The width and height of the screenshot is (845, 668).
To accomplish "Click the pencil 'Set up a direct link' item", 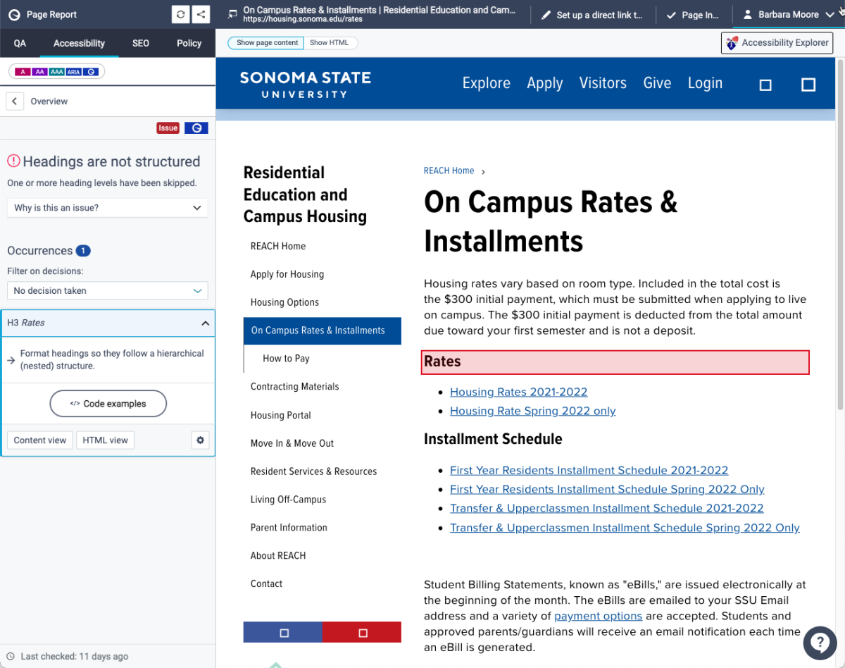I will coord(592,15).
